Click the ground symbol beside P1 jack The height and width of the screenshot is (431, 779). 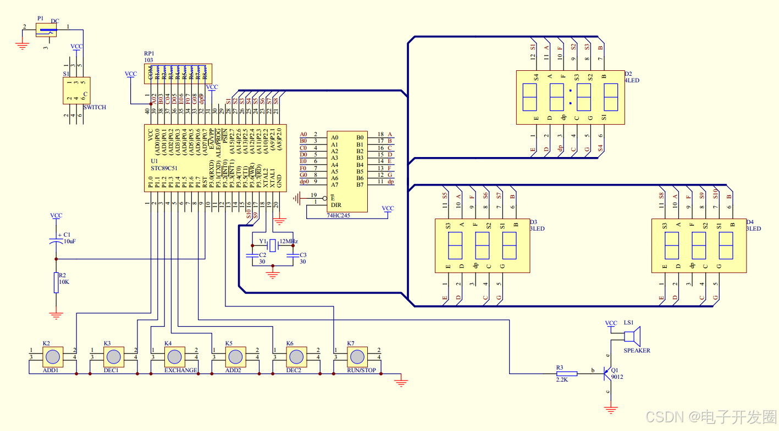coord(22,46)
